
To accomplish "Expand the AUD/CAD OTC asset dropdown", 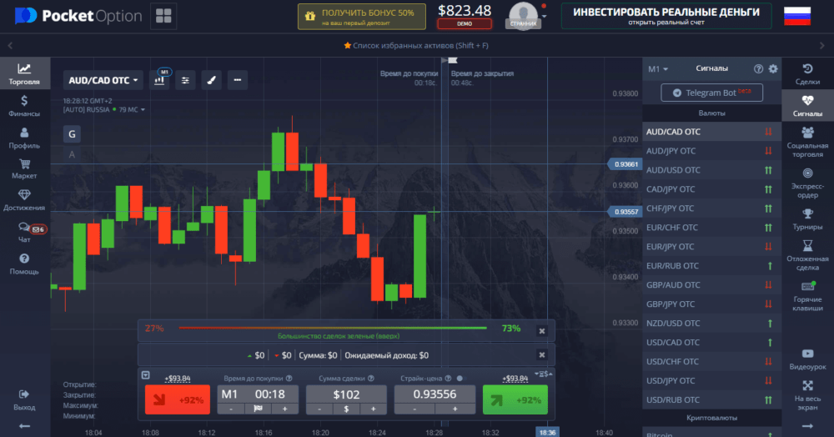I will pos(103,80).
